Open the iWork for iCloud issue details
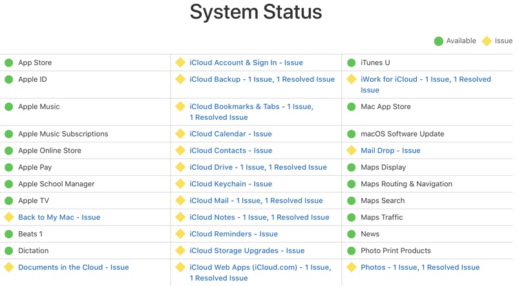This screenshot has height=286, width=517. pyautogui.click(x=425, y=79)
